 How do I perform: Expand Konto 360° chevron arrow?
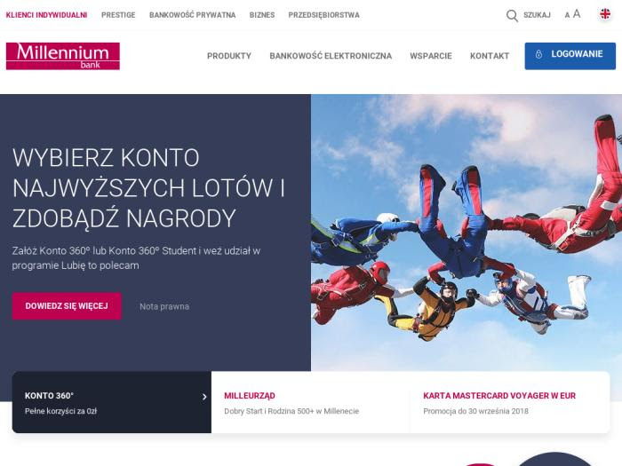tap(204, 397)
